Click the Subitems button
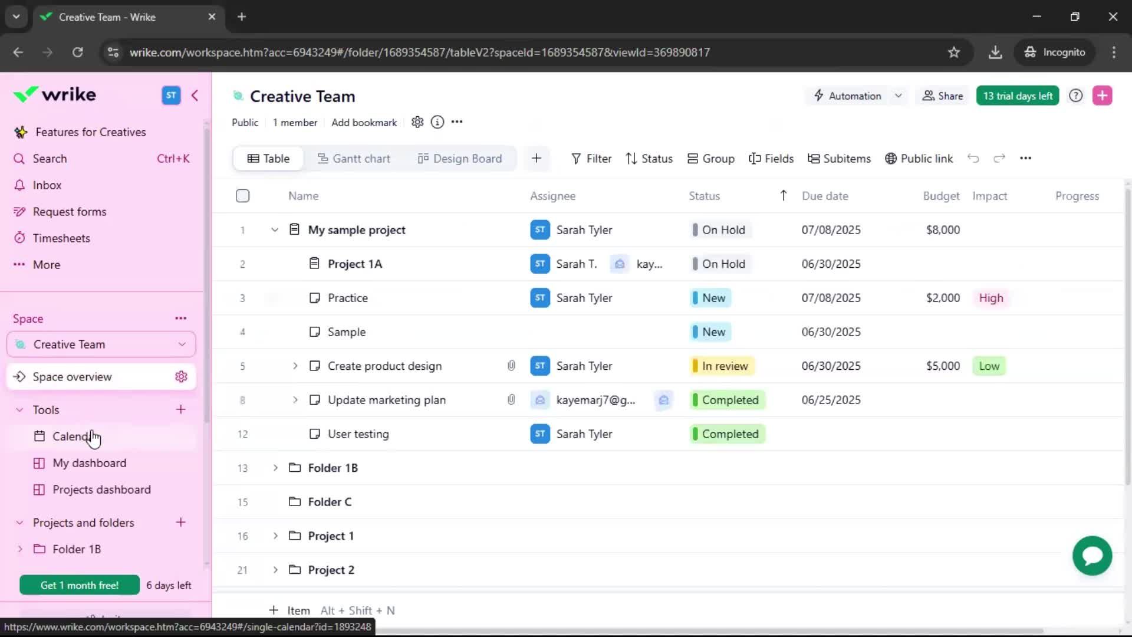 click(x=839, y=158)
